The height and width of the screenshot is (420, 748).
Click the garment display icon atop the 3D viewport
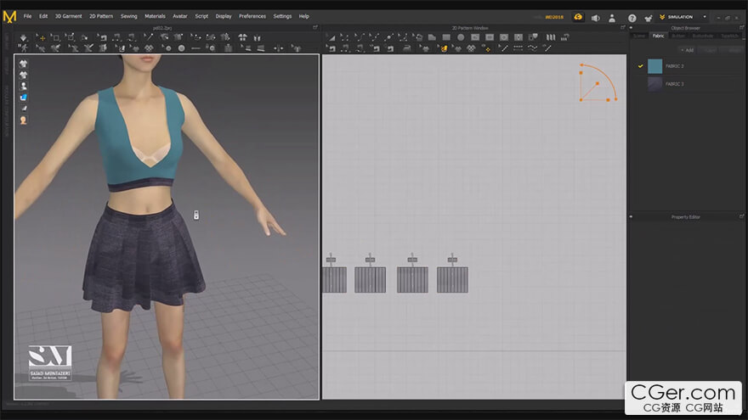tap(23, 64)
